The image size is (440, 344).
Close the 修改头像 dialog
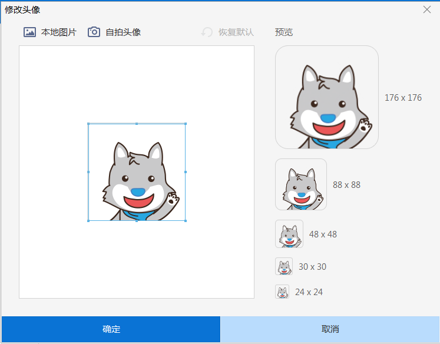point(427,9)
